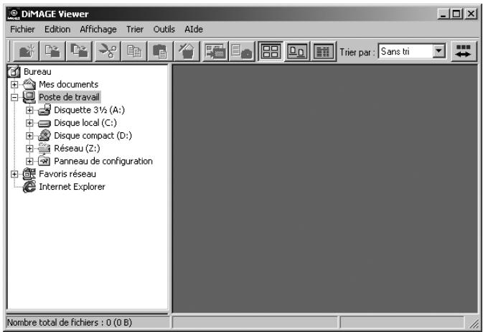This screenshot has width=483, height=332.
Task: Close the DiMAGE Viewer window
Action: tap(472, 14)
